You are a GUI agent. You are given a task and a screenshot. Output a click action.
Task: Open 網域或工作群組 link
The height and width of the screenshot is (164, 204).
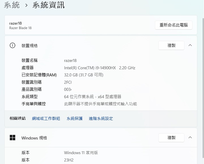[x=46, y=119]
